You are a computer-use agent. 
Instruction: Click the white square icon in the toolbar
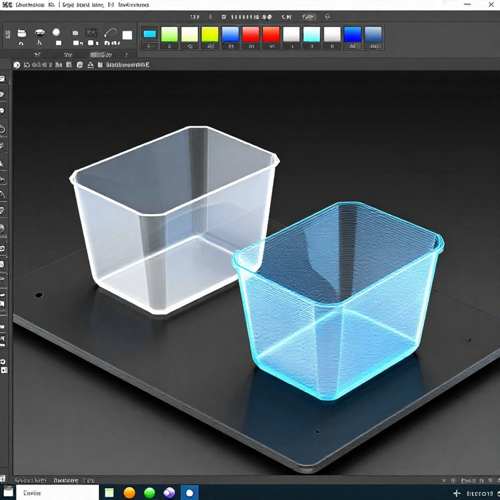click(127, 35)
